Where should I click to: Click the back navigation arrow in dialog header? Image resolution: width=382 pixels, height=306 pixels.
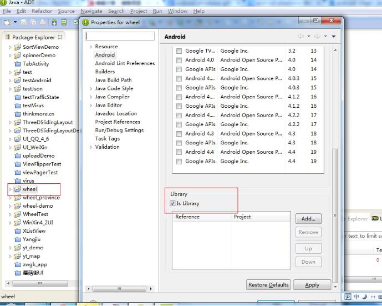point(301,37)
